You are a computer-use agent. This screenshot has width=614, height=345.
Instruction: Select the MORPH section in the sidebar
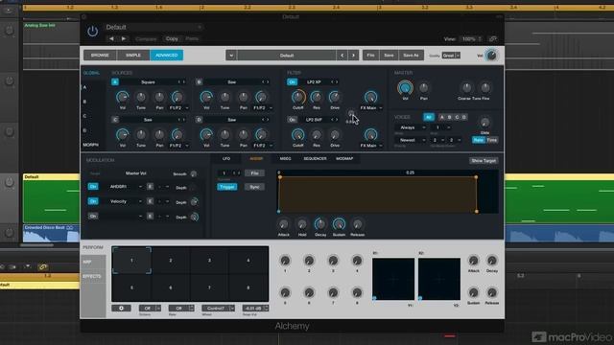click(x=90, y=145)
